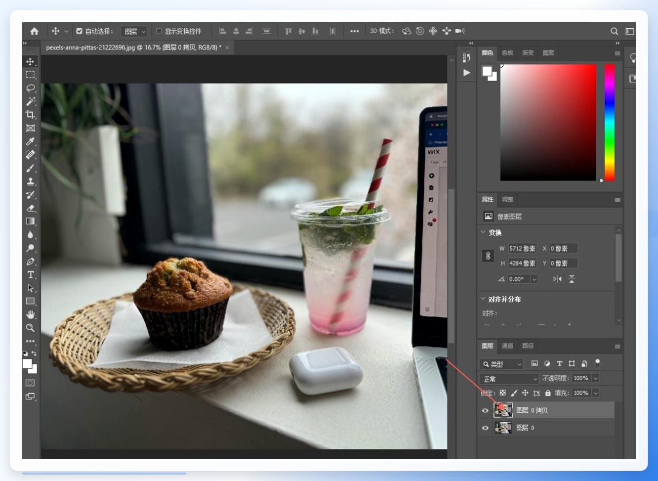
Task: Toggle the width-height link constraint
Action: 488,256
